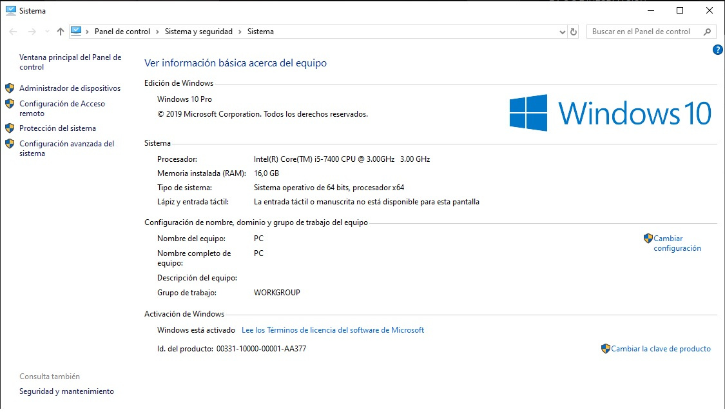Click the Ver información básica acerca del equipo heading

235,63
